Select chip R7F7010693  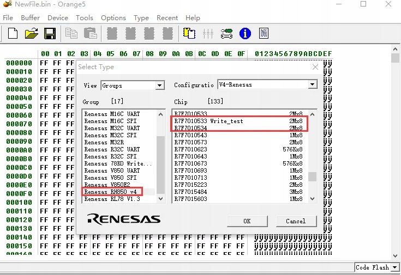pyautogui.click(x=238, y=170)
